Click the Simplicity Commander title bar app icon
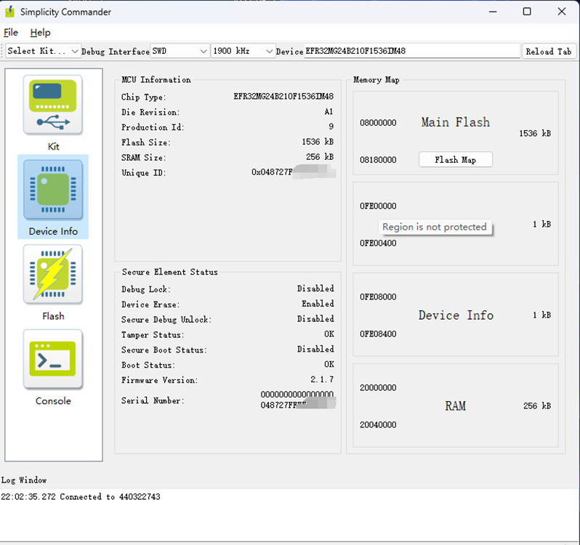Image resolution: width=580 pixels, height=545 pixels. coord(10,12)
